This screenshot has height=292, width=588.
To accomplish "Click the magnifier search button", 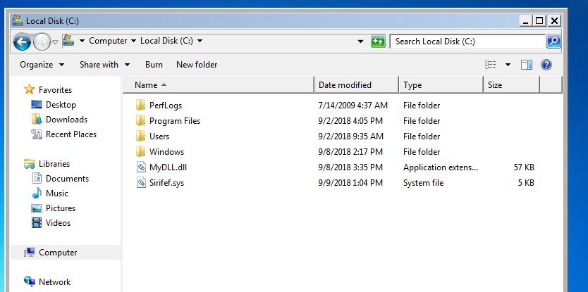I will [553, 42].
